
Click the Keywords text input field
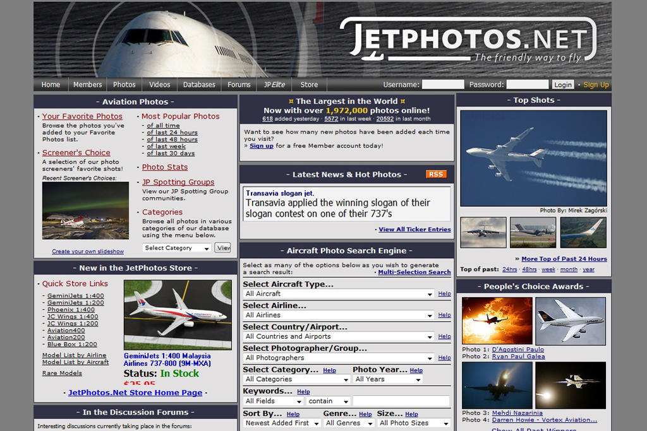tap(401, 401)
